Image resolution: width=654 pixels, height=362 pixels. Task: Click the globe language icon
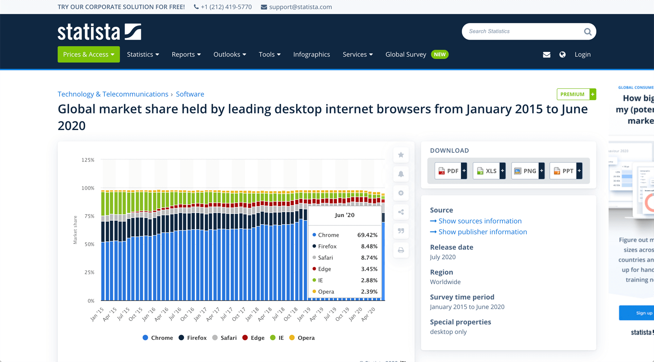562,54
